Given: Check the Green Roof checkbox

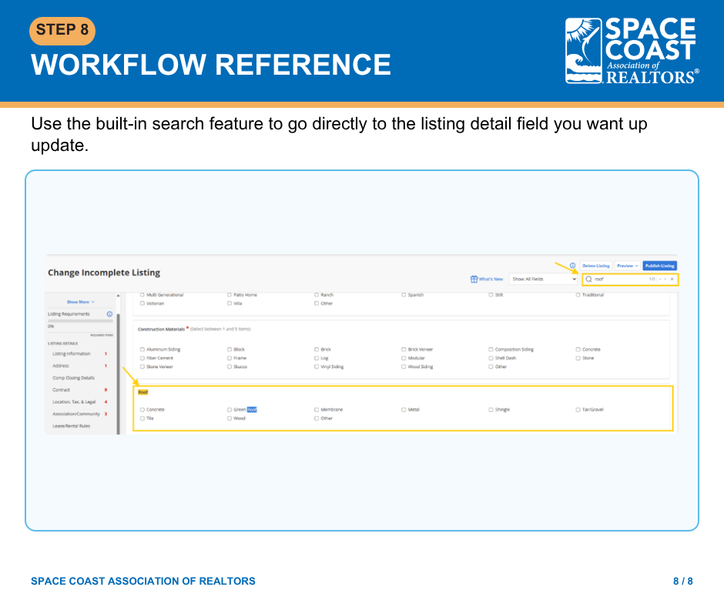Looking at the screenshot, I should tap(230, 410).
